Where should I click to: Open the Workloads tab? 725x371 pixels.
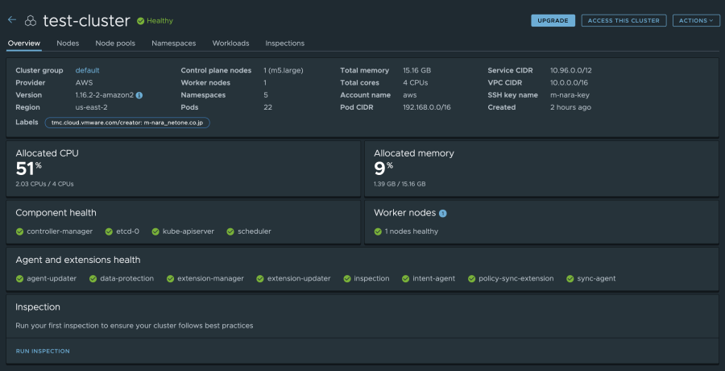click(230, 43)
